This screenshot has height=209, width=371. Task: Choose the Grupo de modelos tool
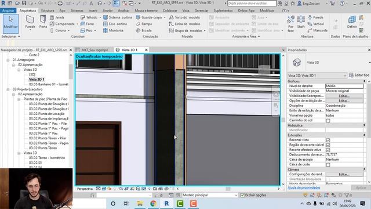pos(185,31)
